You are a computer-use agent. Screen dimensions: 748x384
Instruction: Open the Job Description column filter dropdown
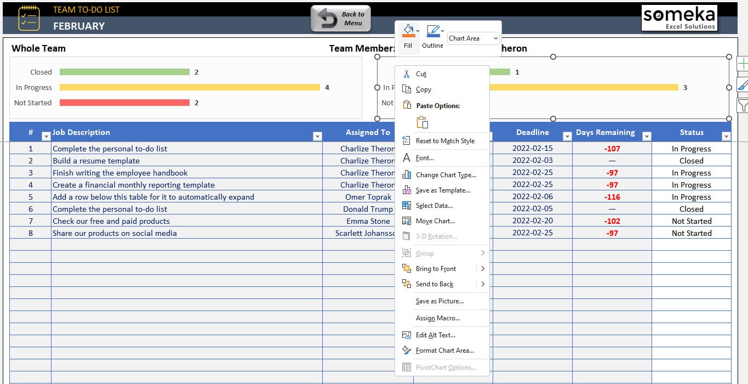click(317, 135)
